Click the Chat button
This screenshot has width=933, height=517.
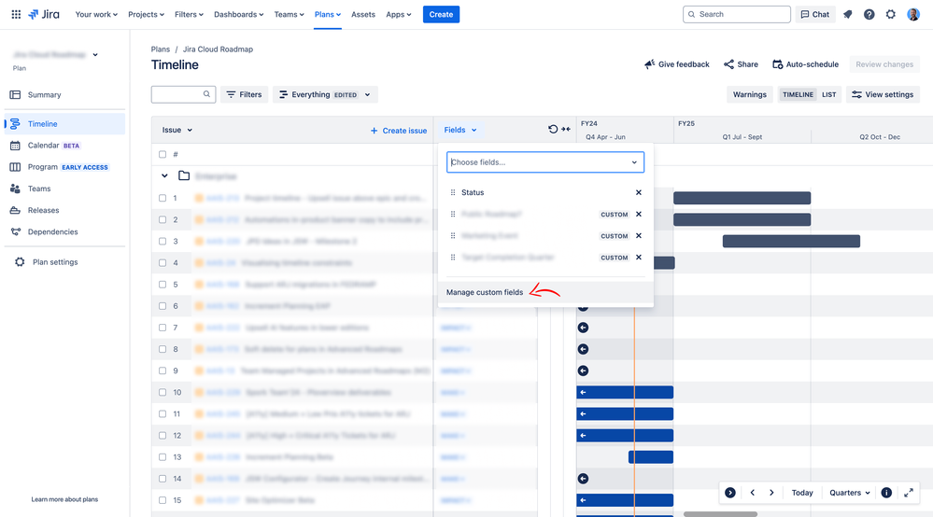[x=815, y=14]
